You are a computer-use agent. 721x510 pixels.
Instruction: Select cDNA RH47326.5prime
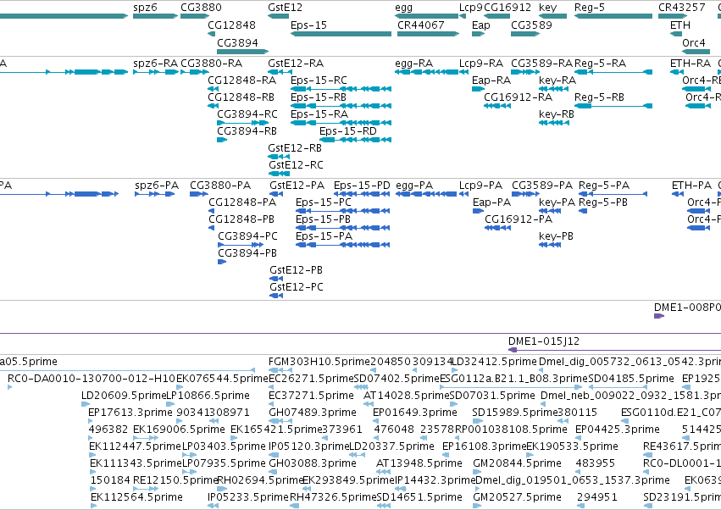pos(294,506)
